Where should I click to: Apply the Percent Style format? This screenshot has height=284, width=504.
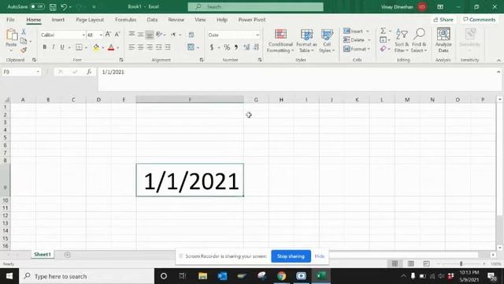(227, 47)
